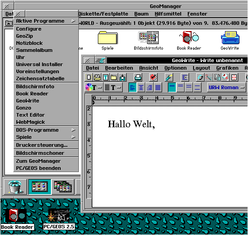Set right text alignment
The height and width of the screenshot is (235, 248).
149,87
